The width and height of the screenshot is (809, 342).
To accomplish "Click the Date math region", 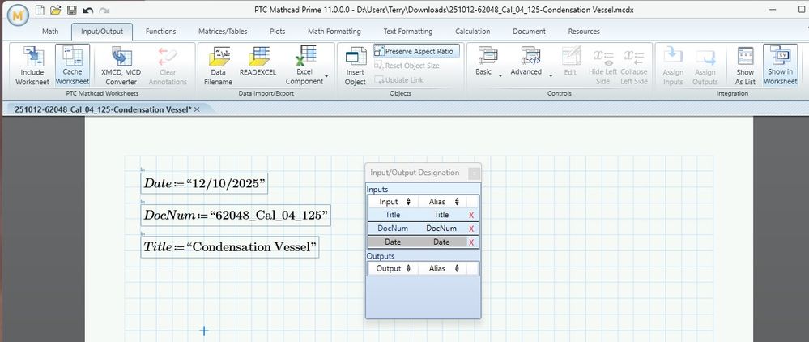I will coord(204,183).
